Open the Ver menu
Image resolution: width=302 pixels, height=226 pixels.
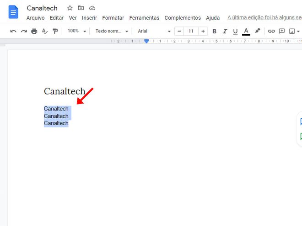point(73,18)
